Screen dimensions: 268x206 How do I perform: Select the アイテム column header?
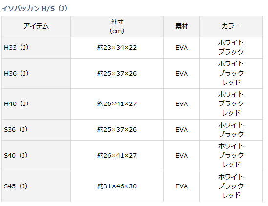pyautogui.click(x=36, y=26)
